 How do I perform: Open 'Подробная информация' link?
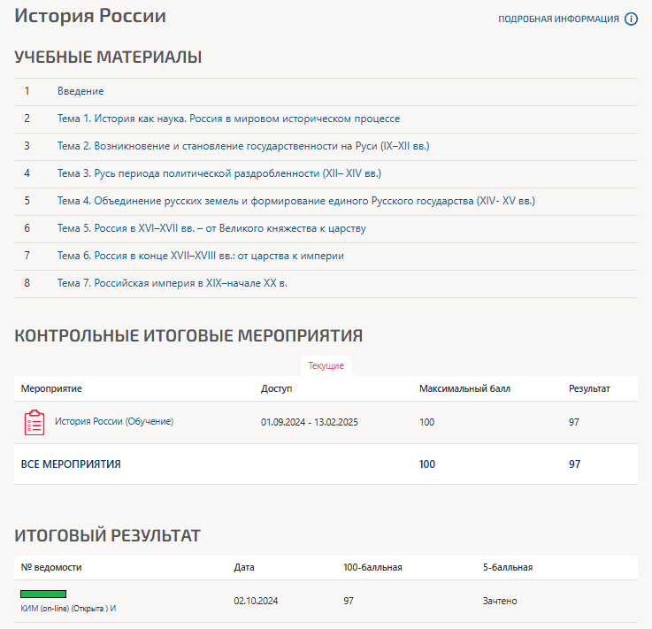tap(558, 19)
